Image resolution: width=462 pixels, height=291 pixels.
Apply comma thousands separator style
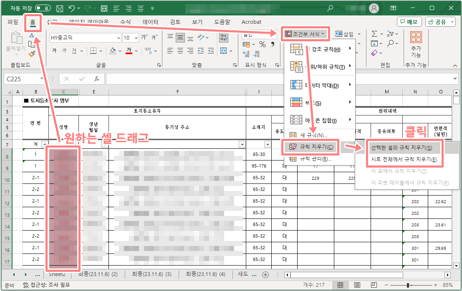[x=273, y=45]
